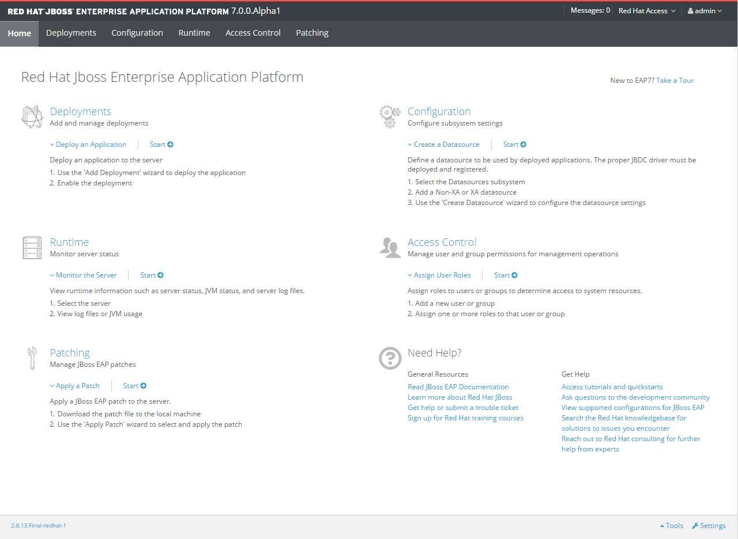This screenshot has width=738, height=539.
Task: Open the Access Control navigation tab
Action: click(x=253, y=33)
